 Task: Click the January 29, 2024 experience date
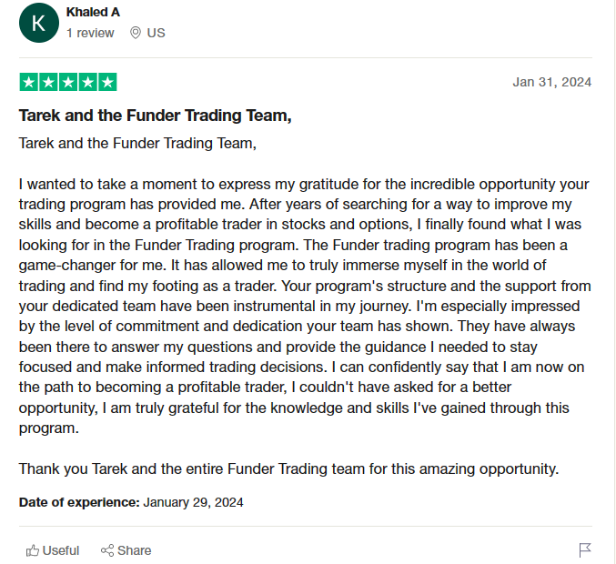(x=193, y=502)
